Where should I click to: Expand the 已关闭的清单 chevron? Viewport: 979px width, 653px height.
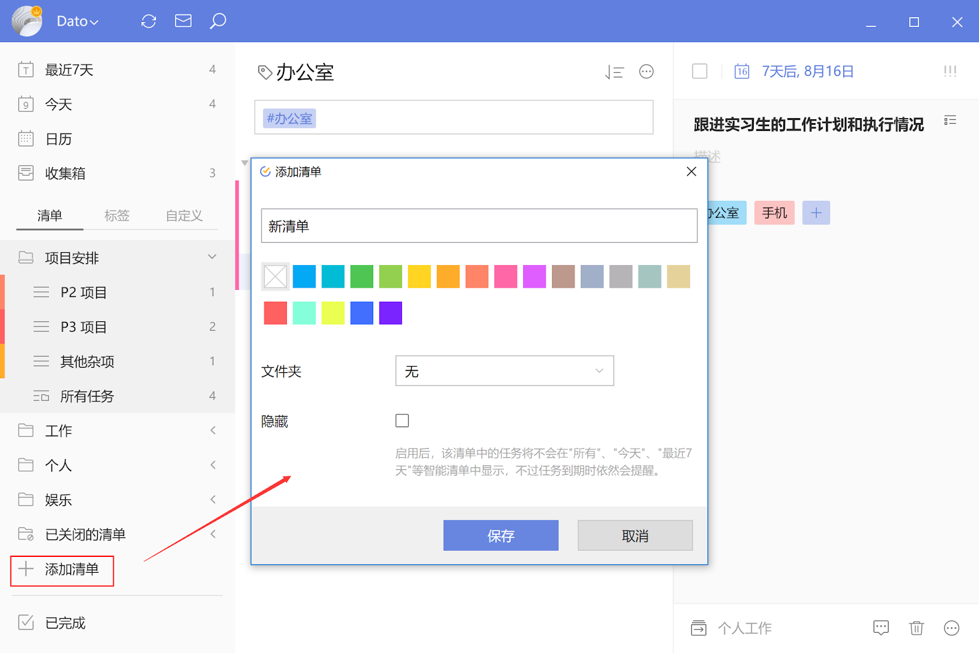212,534
